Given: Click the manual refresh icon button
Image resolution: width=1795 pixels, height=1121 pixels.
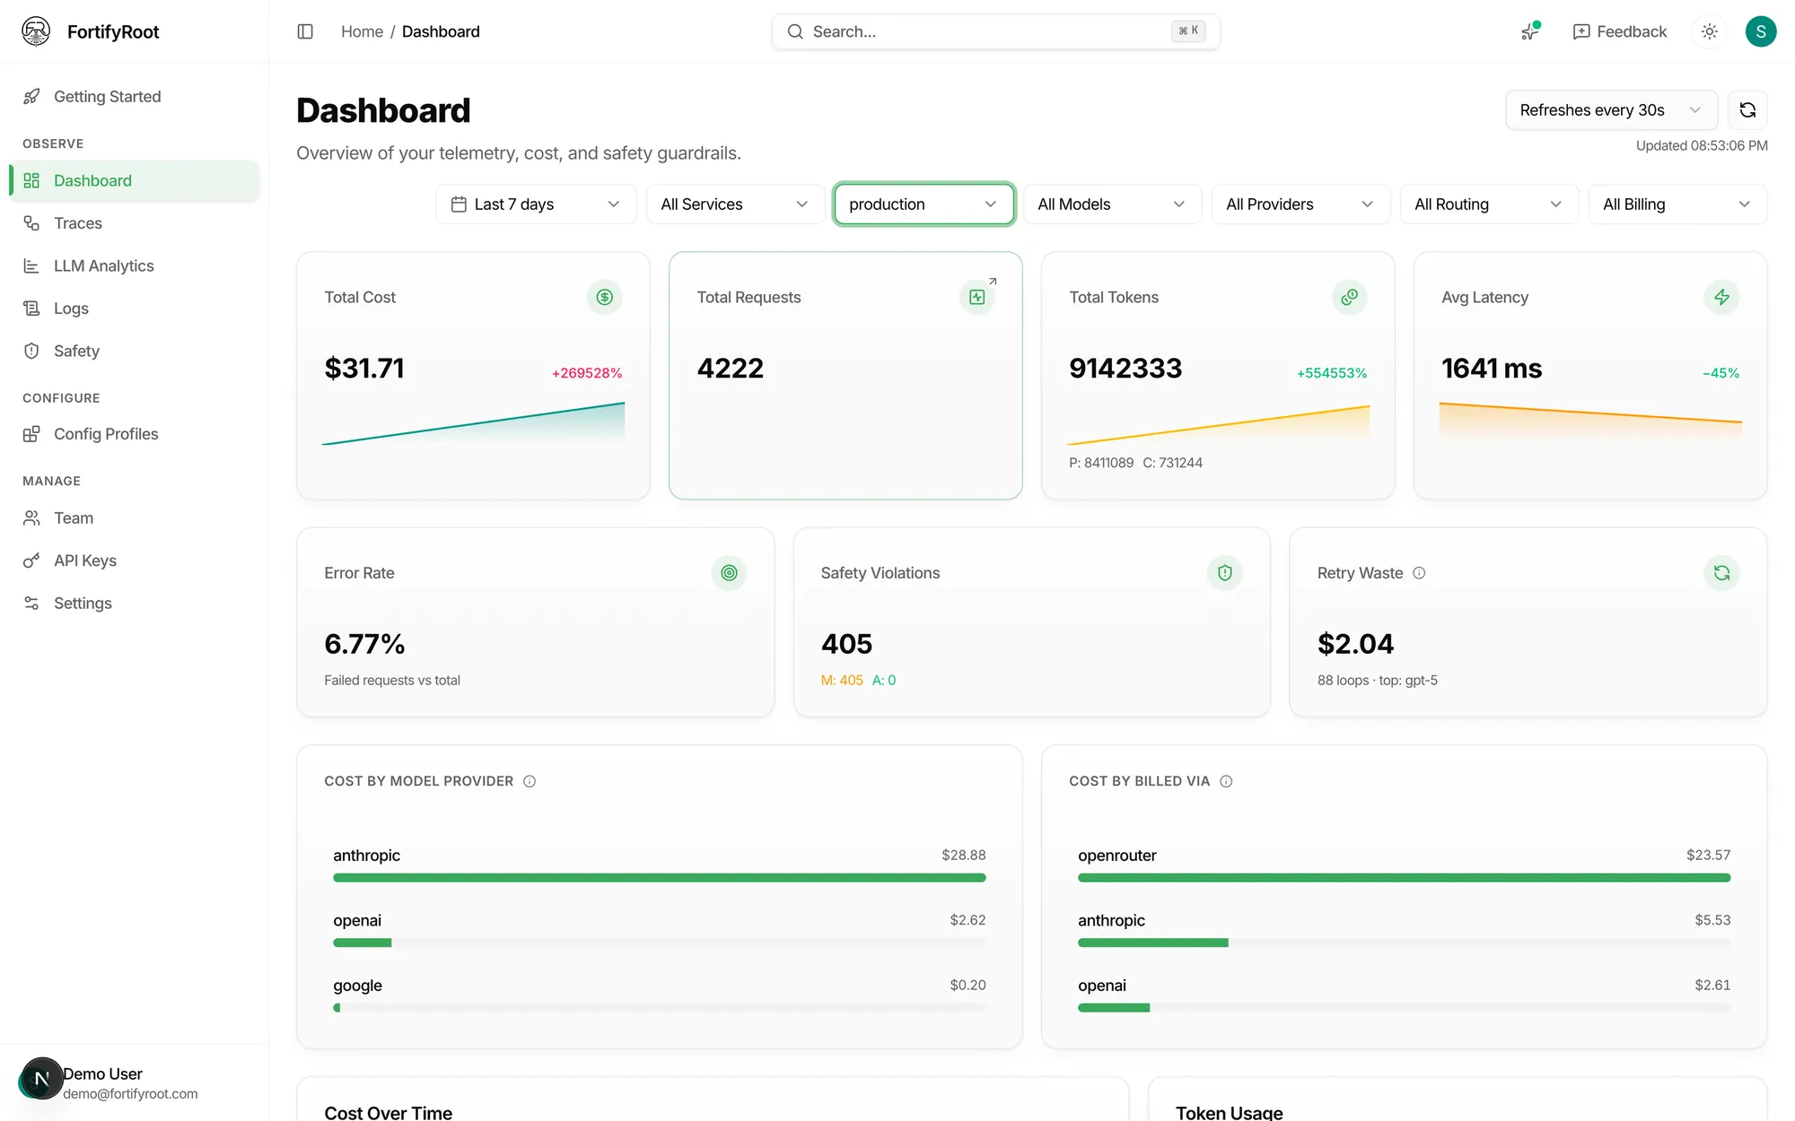Looking at the screenshot, I should (x=1747, y=110).
